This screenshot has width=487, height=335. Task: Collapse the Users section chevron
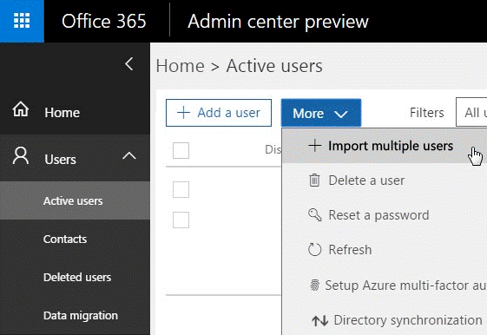pos(129,155)
